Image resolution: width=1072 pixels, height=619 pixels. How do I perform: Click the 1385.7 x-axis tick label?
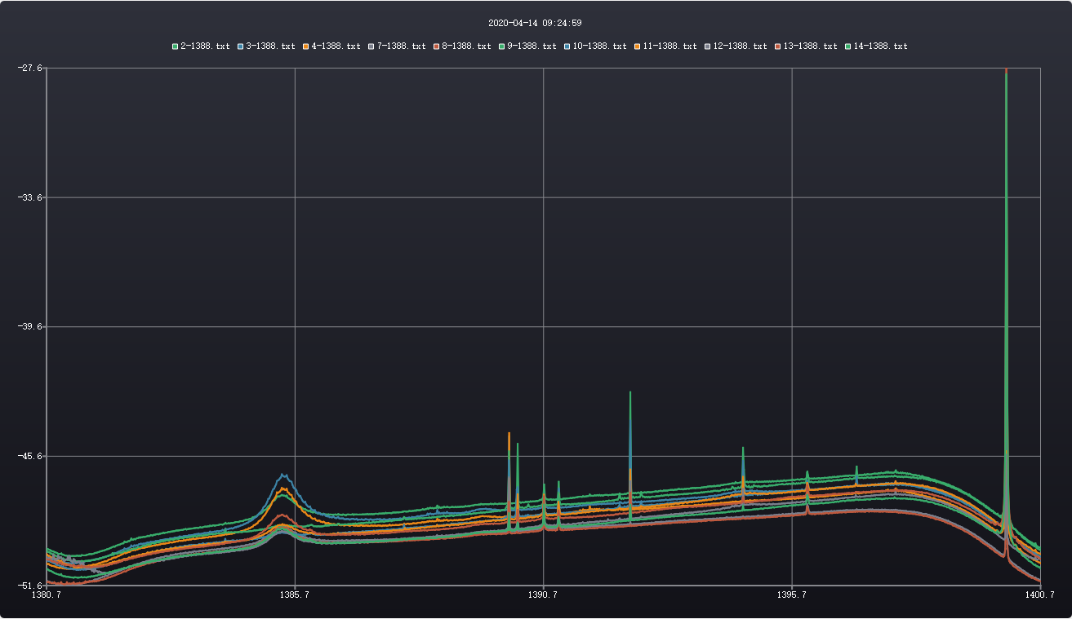(295, 596)
